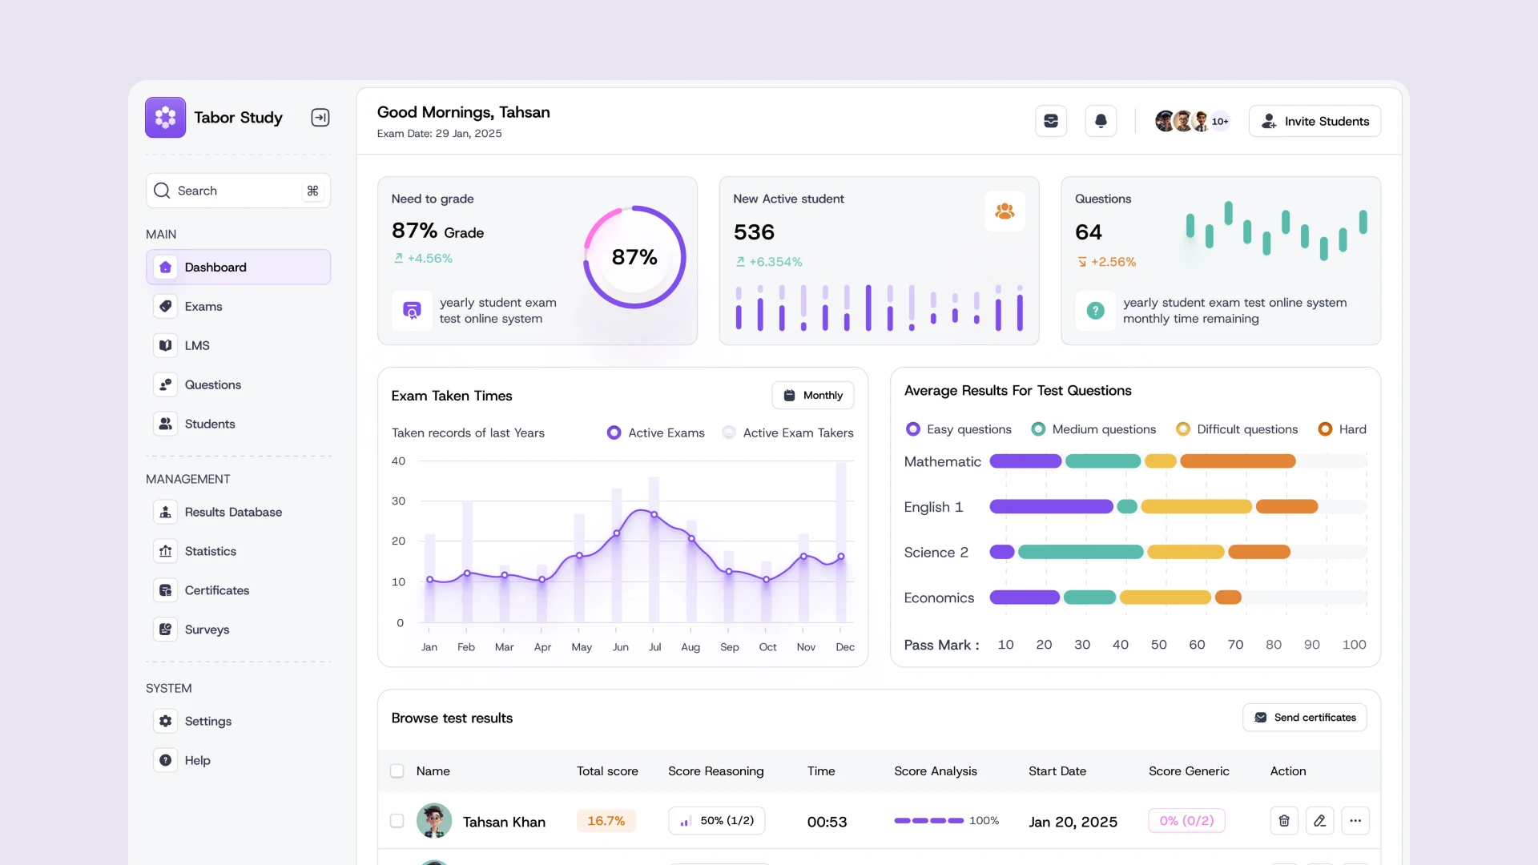The height and width of the screenshot is (865, 1538).
Task: Click the LMS book icon
Action: (165, 346)
